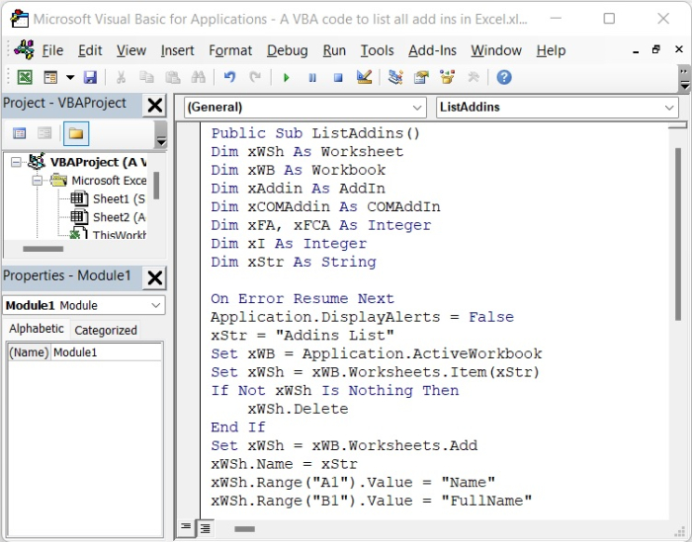Restore the inner code window
Screen dimensions: 692x542
(x=656, y=49)
